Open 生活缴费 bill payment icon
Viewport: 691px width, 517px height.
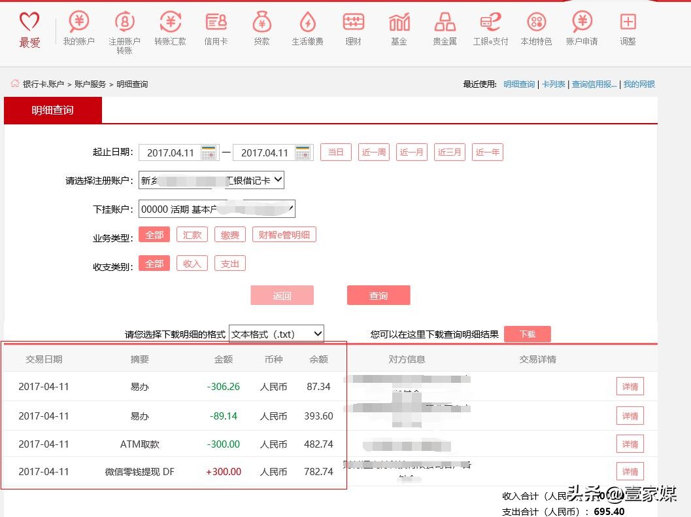tap(307, 29)
